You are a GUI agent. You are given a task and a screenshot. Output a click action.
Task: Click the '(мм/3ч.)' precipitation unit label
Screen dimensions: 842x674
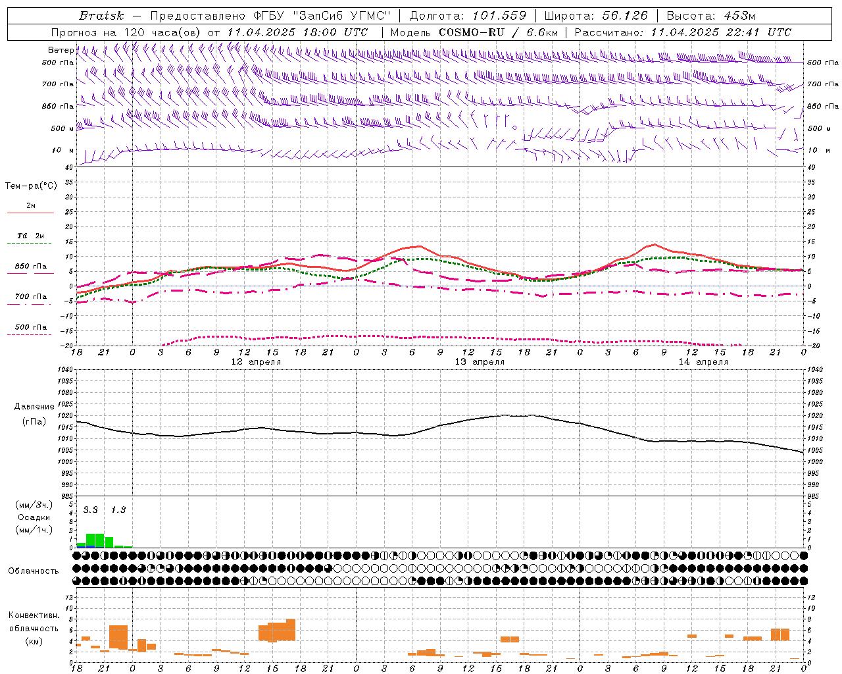[x=34, y=505]
